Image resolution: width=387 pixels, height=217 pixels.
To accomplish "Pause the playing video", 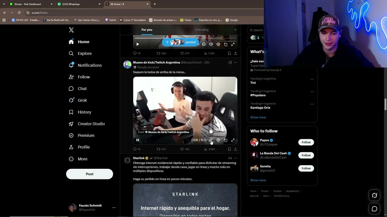I will pos(138,140).
